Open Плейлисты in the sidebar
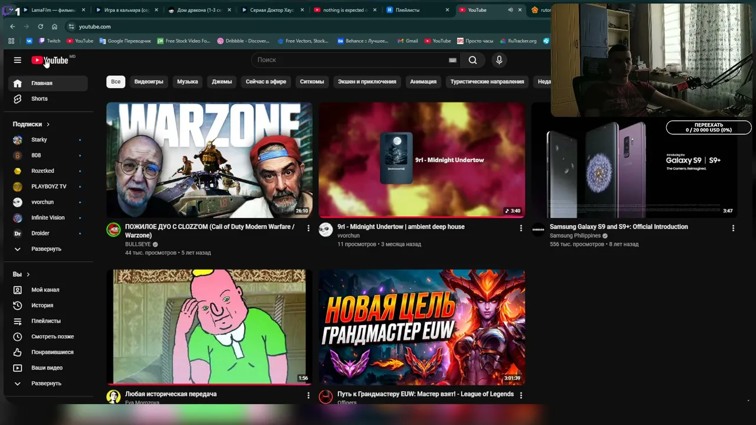This screenshot has height=425, width=756. click(48, 321)
